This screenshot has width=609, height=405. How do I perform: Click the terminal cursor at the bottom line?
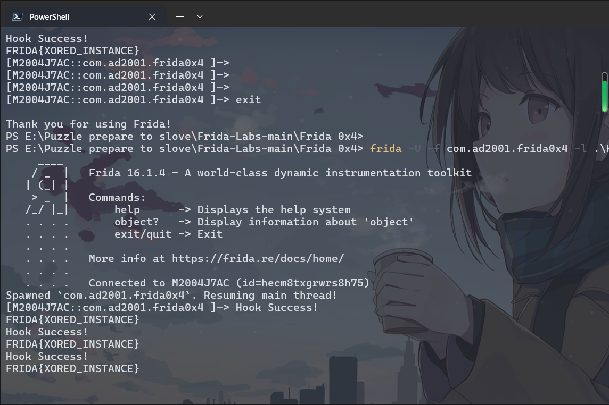pyautogui.click(x=6, y=381)
